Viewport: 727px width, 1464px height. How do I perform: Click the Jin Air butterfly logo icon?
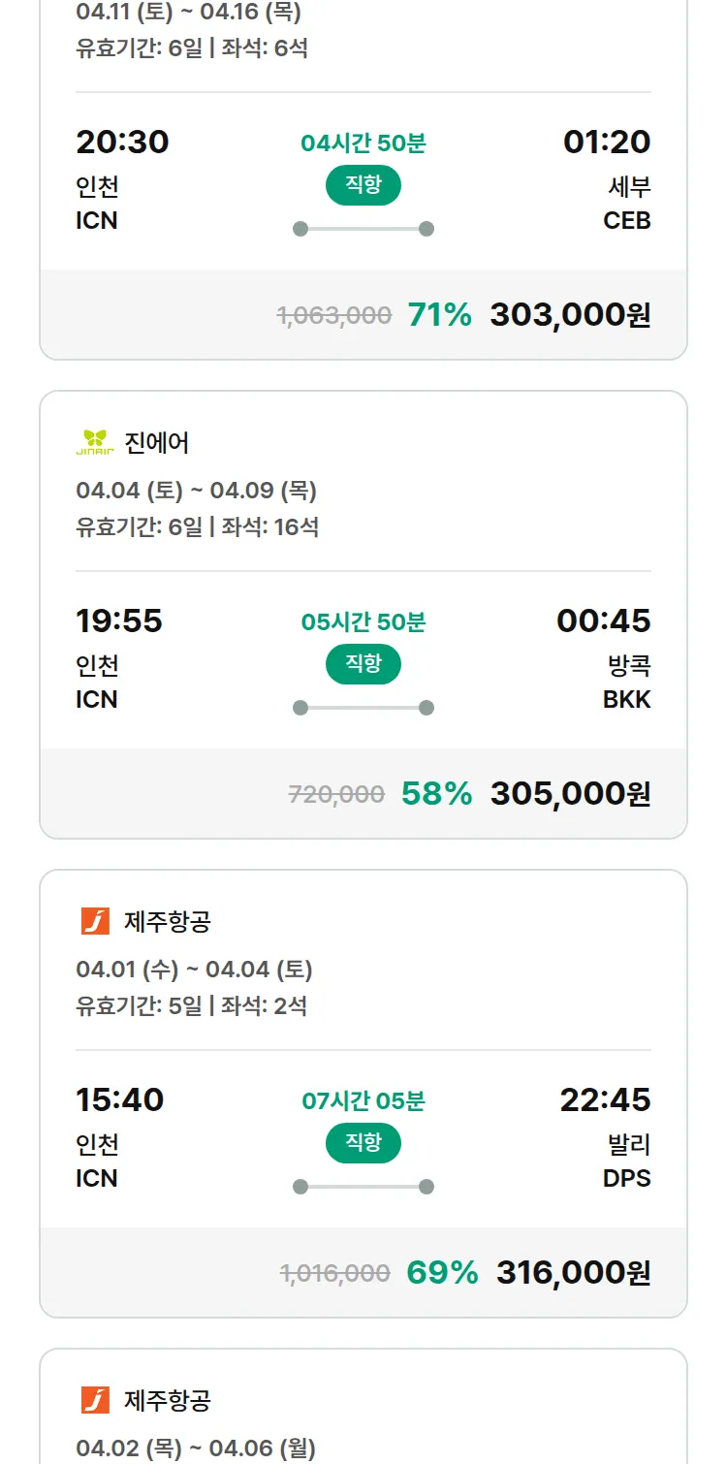pos(95,443)
